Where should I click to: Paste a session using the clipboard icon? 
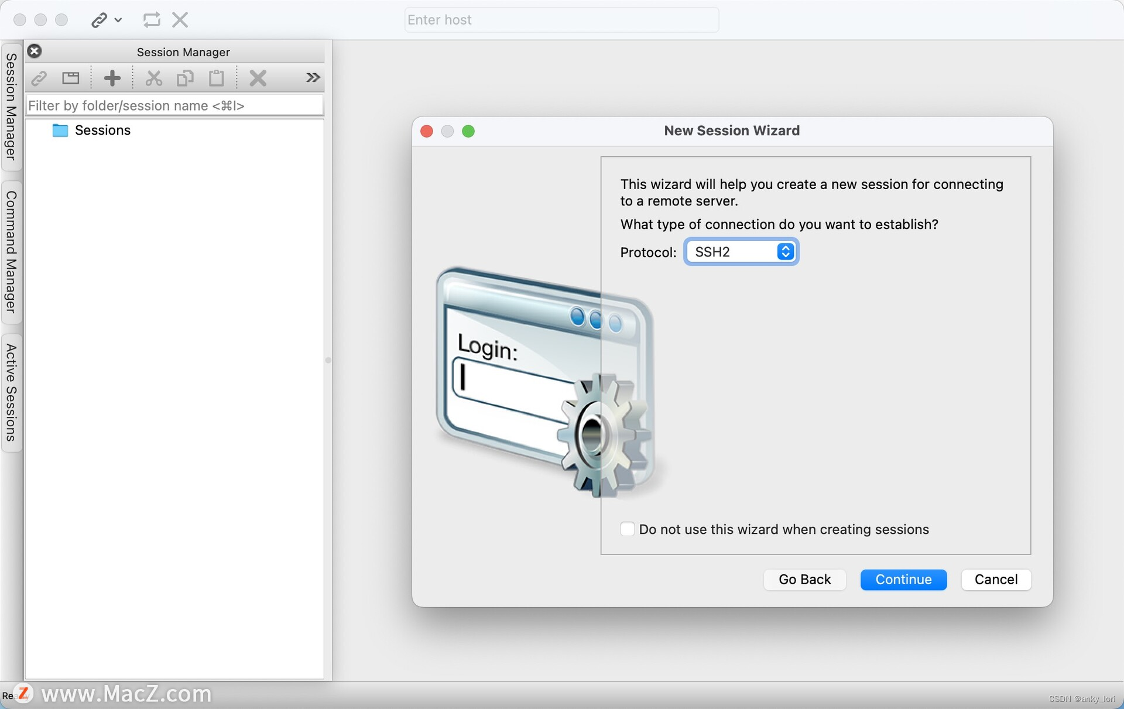tap(216, 78)
